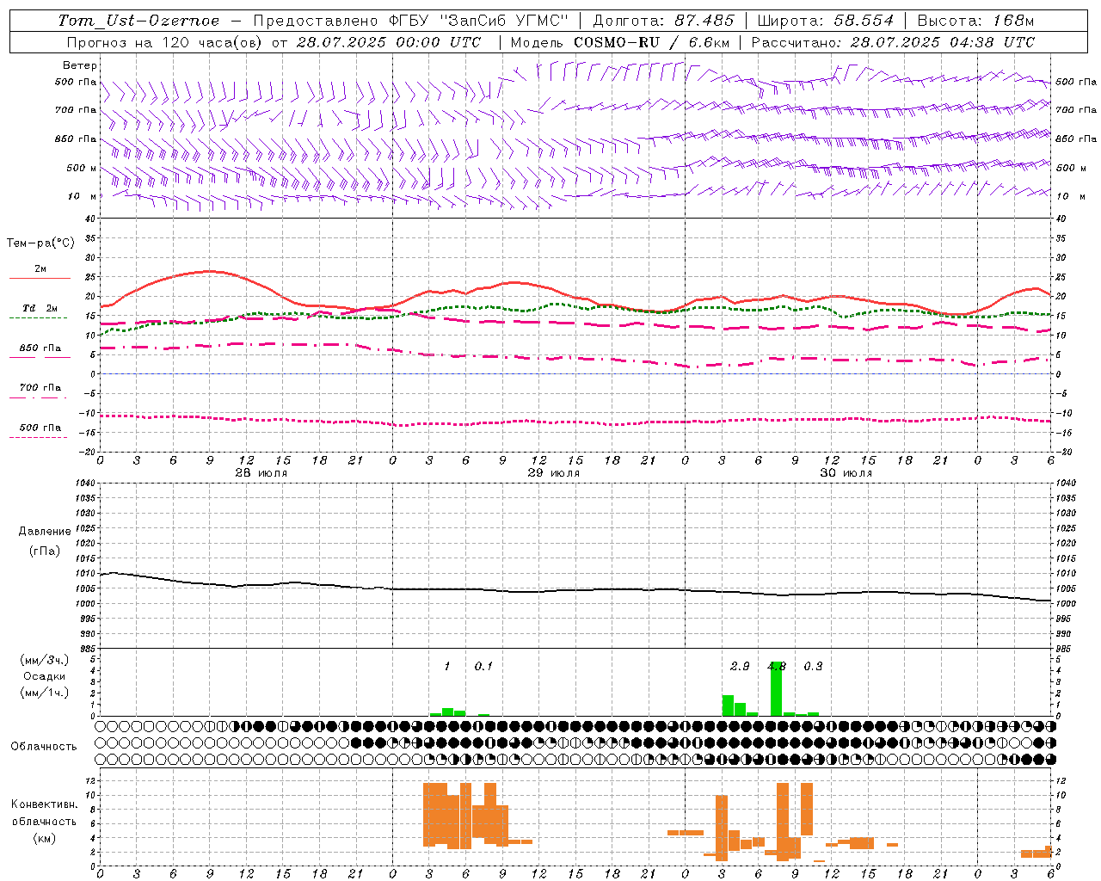This screenshot has width=1101, height=881.
Task: Click the 0.3 precipitation total value
Action: coord(813,667)
